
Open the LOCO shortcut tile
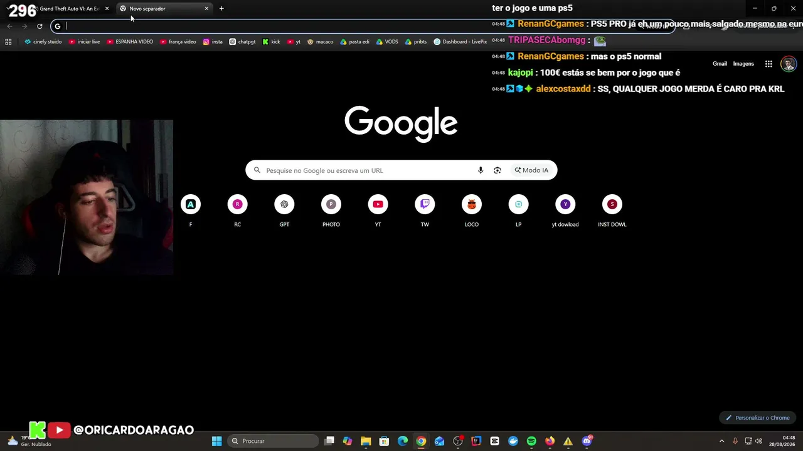[x=472, y=210]
